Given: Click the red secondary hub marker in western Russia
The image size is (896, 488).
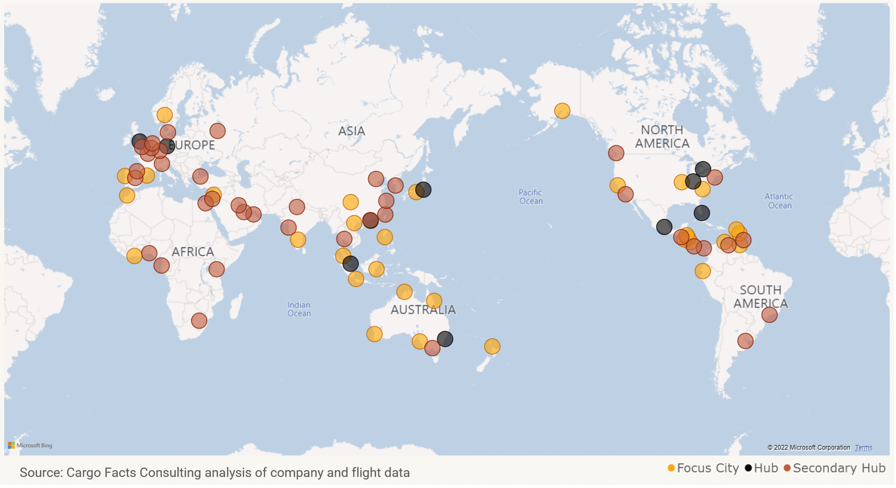Looking at the screenshot, I should (x=218, y=131).
